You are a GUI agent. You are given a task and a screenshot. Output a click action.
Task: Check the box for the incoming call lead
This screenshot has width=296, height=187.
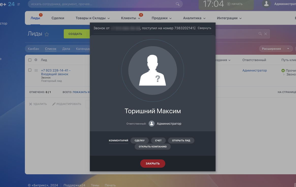coord(30,70)
